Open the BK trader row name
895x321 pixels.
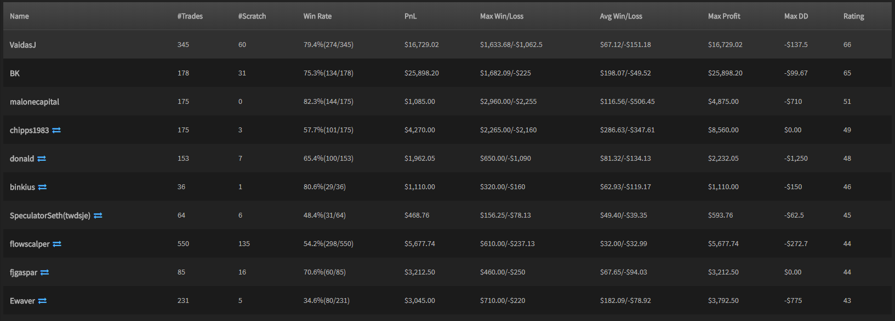point(15,73)
